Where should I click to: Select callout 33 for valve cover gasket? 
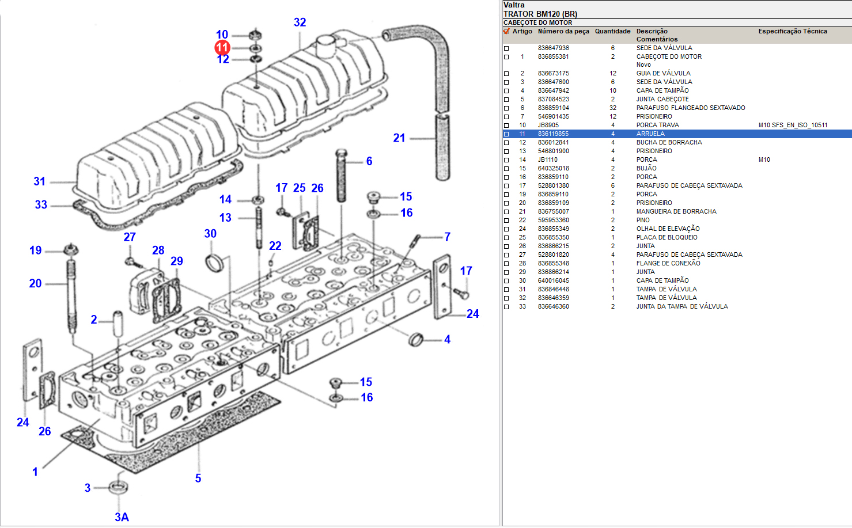coord(41,205)
